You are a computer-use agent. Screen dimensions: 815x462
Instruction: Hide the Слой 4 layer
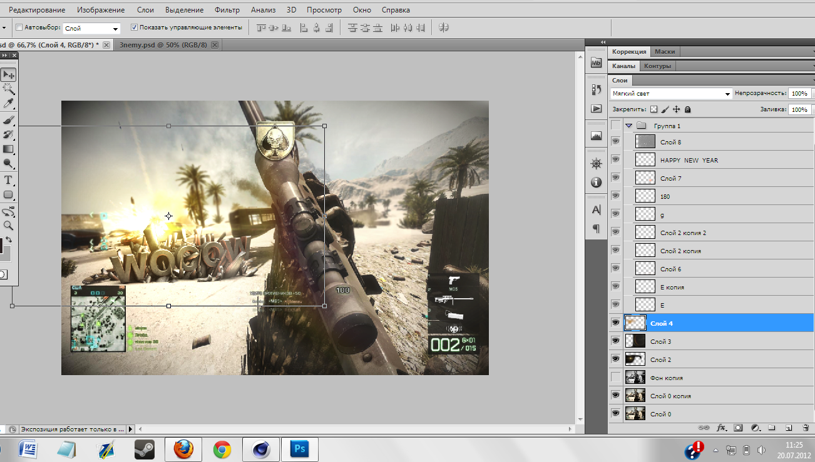(x=616, y=323)
